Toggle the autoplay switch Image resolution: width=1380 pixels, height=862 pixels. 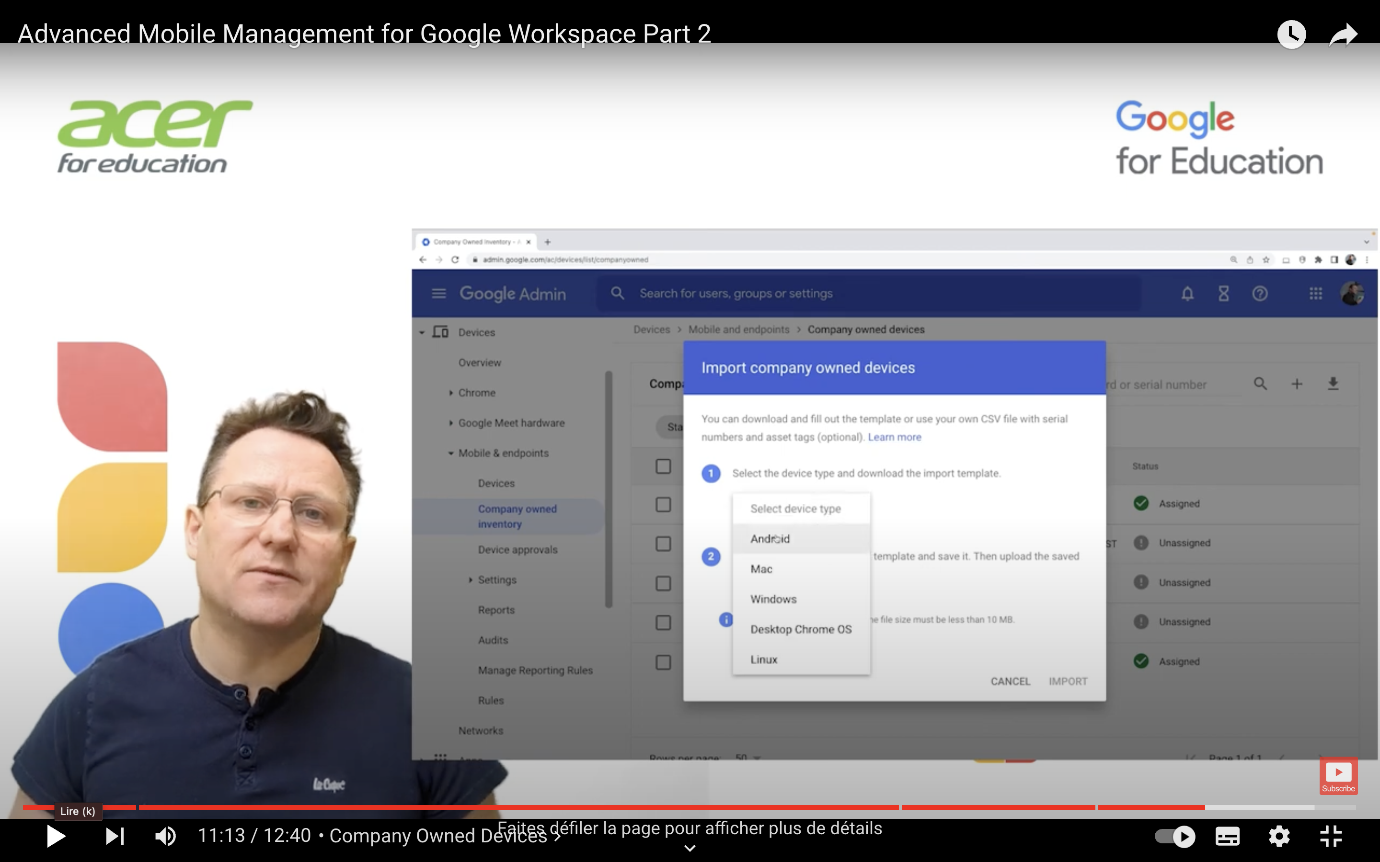point(1175,836)
